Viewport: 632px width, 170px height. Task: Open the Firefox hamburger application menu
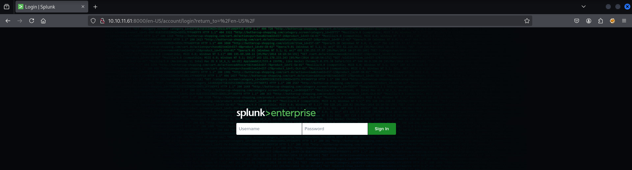(624, 21)
